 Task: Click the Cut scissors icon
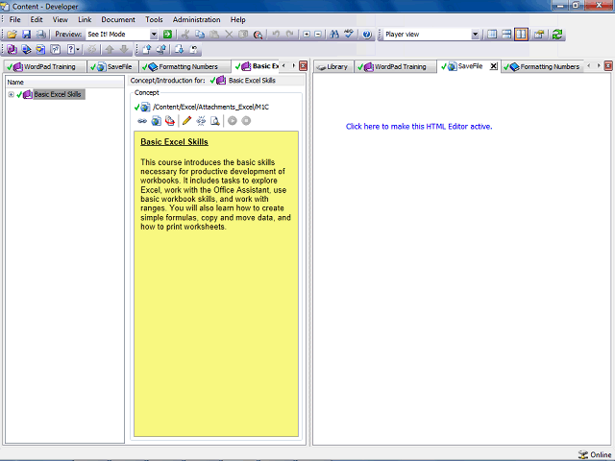pos(185,35)
